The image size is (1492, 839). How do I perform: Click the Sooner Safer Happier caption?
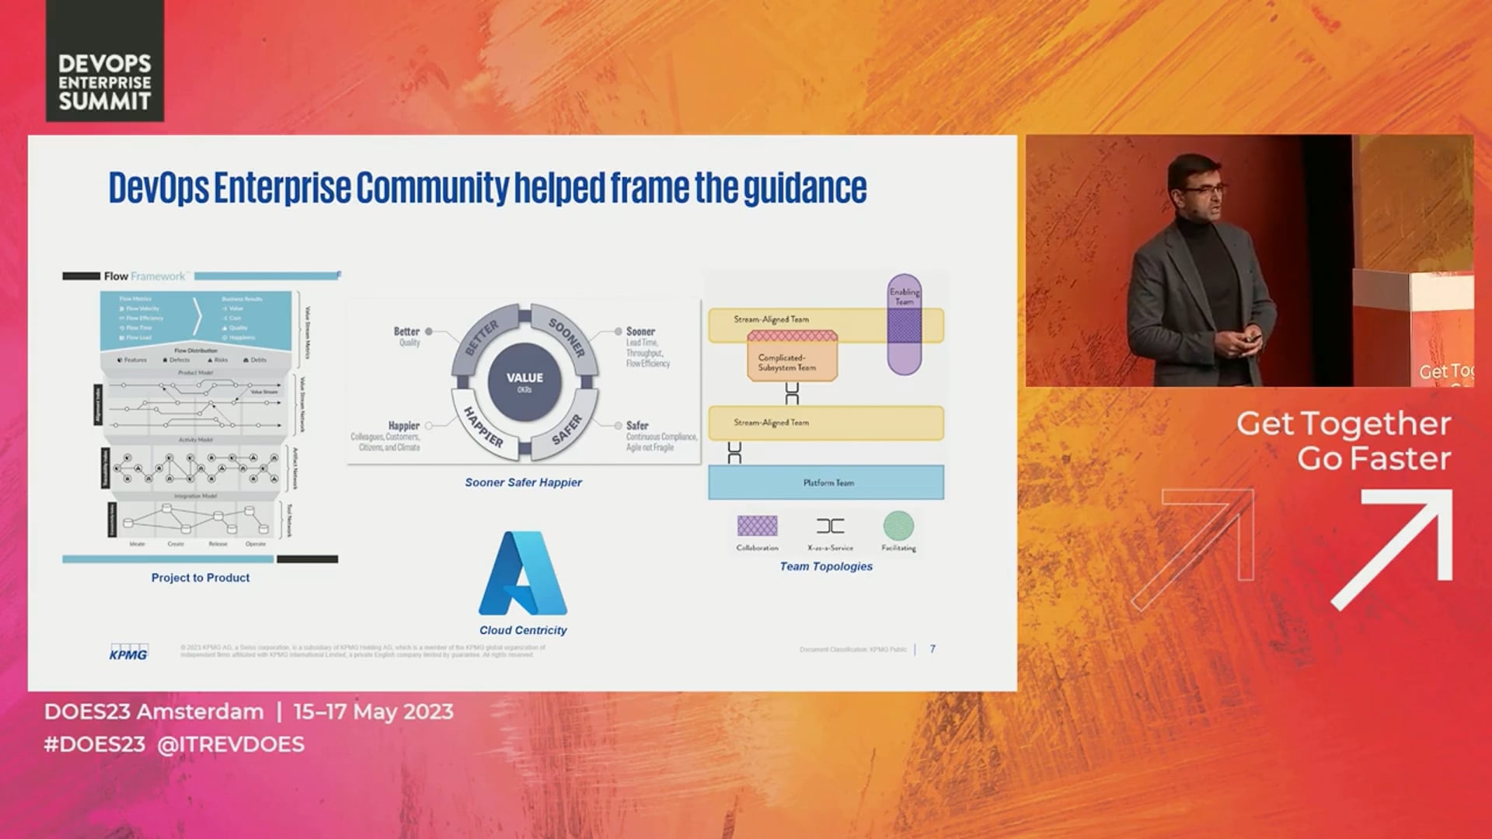523,482
